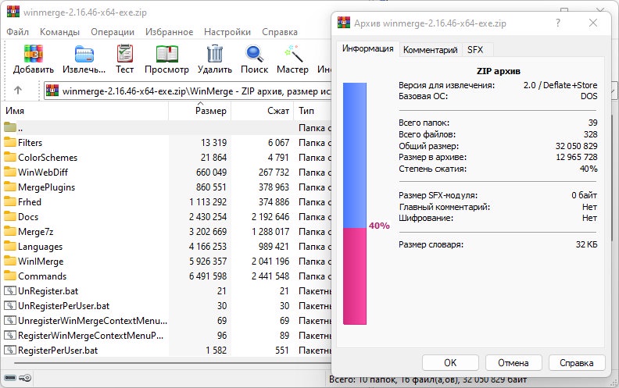The width and height of the screenshot is (619, 388).
Task: Sort by the Тип column header
Action: 313,111
